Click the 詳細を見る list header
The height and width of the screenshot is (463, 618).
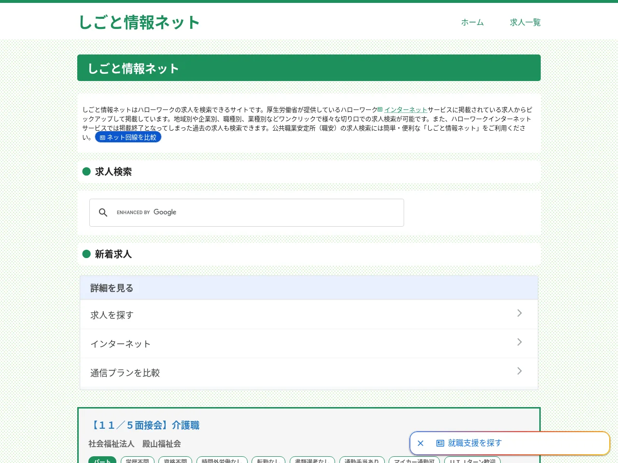click(x=309, y=288)
